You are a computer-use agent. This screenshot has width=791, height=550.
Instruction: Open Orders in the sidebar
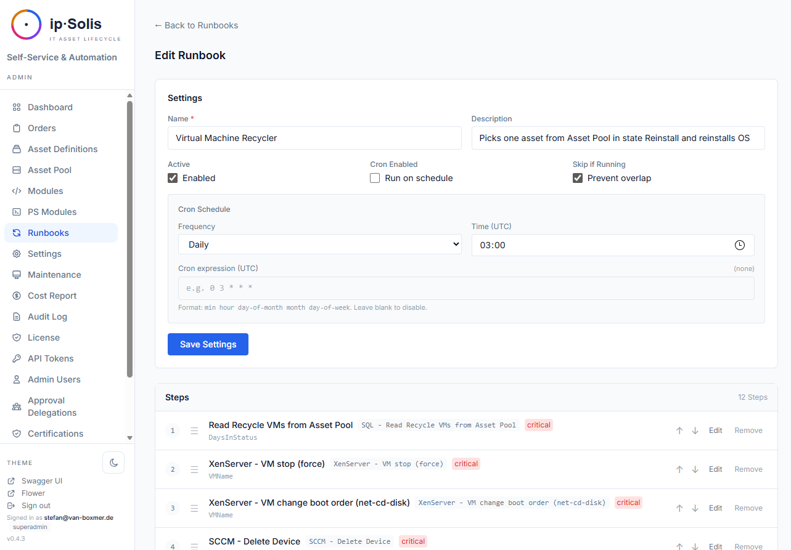point(61,128)
